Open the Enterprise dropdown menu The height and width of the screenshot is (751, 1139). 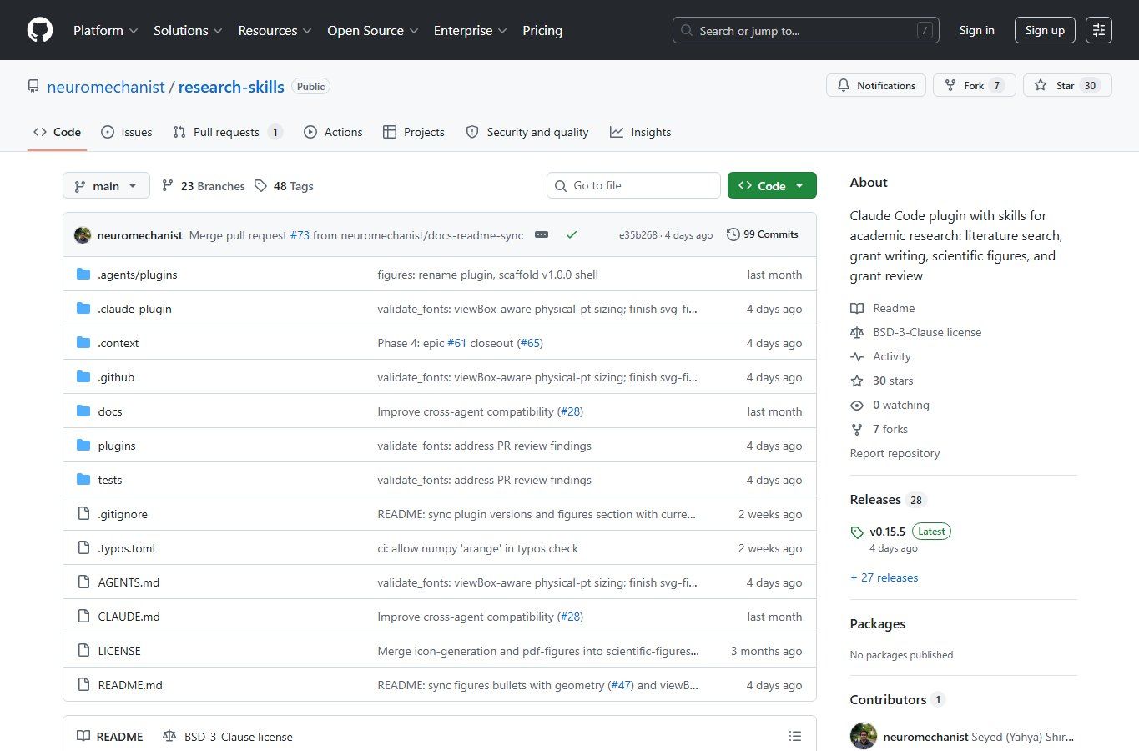coord(470,30)
